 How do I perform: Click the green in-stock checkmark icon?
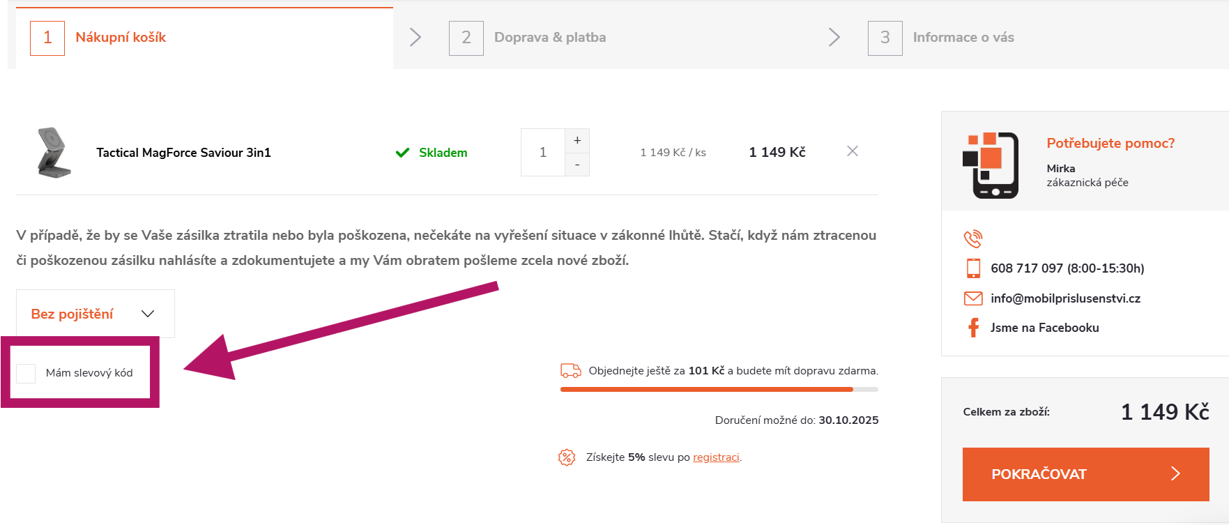(x=402, y=153)
